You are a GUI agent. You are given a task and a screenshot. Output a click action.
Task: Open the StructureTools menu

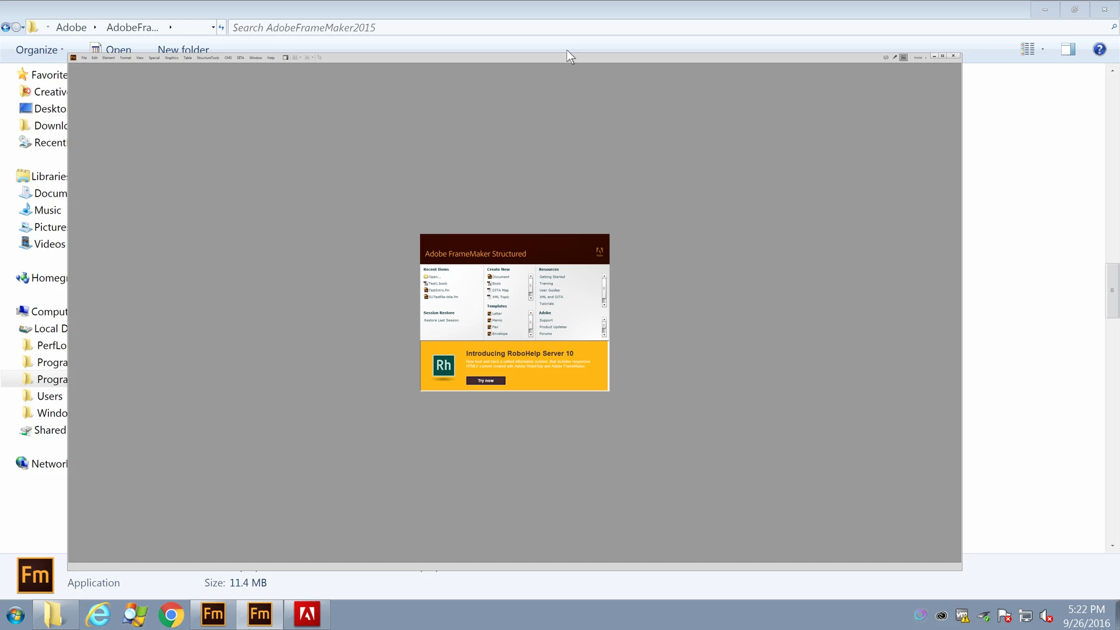click(208, 58)
